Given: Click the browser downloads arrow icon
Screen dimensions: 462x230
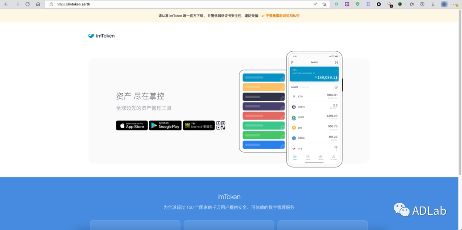Looking at the screenshot, I should pyautogui.click(x=433, y=4).
